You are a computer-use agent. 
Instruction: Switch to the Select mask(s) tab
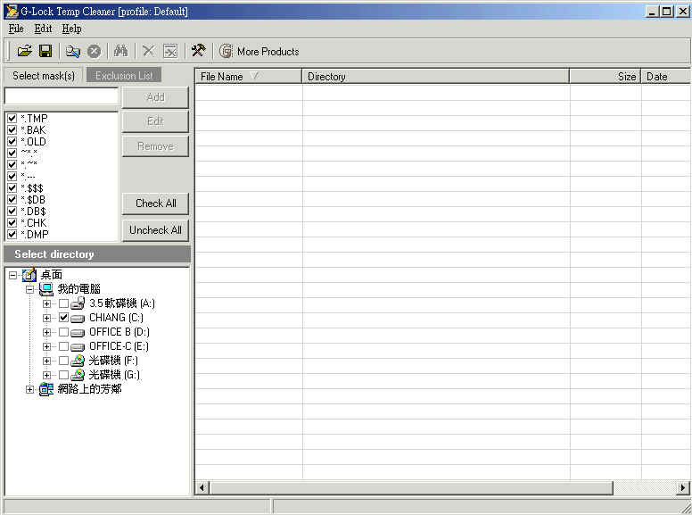point(43,76)
